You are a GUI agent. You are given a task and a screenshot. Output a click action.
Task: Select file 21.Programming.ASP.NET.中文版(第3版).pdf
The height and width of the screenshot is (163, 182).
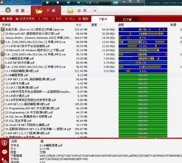click(x=32, y=108)
